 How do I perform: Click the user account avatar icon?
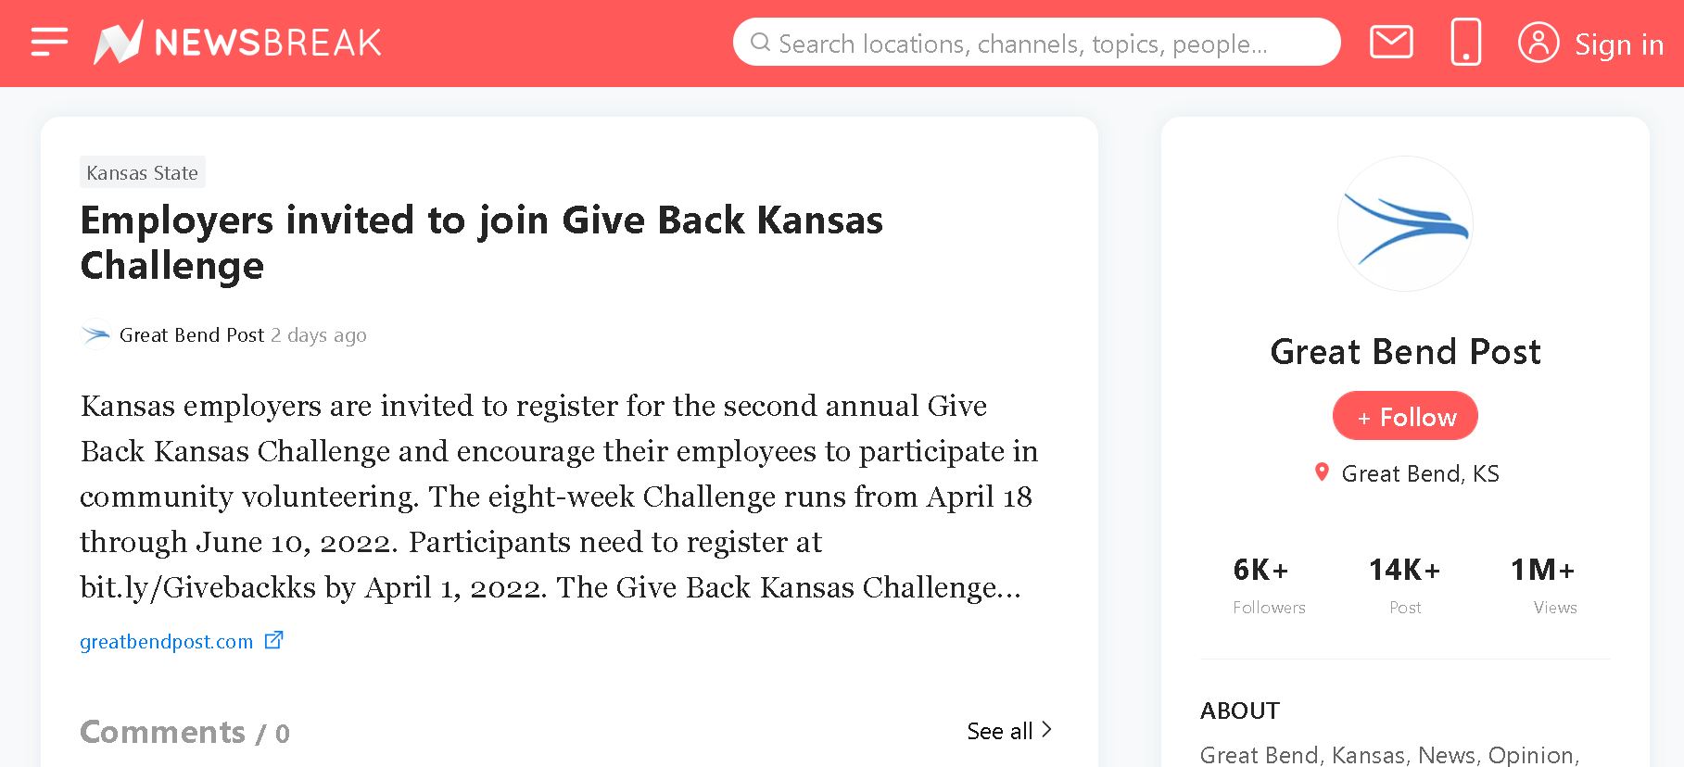coord(1538,43)
